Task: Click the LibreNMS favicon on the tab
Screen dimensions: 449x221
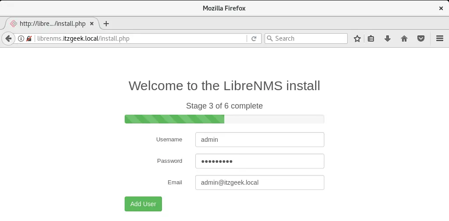Action: point(13,24)
